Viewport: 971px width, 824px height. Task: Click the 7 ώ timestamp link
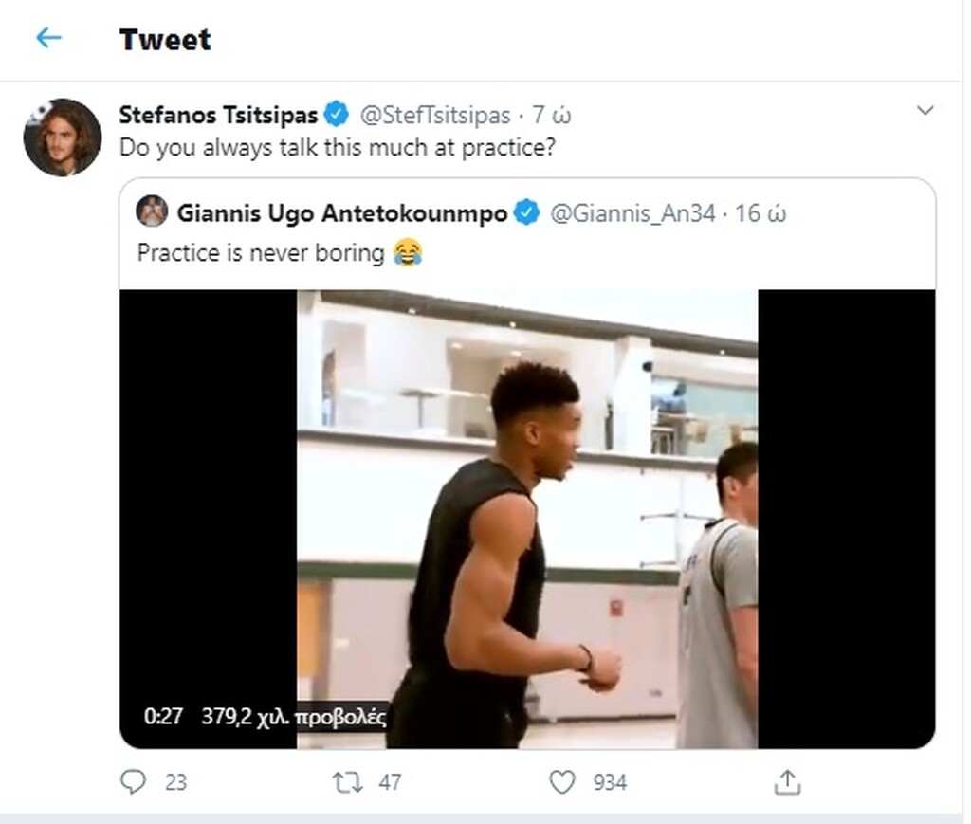click(x=552, y=115)
